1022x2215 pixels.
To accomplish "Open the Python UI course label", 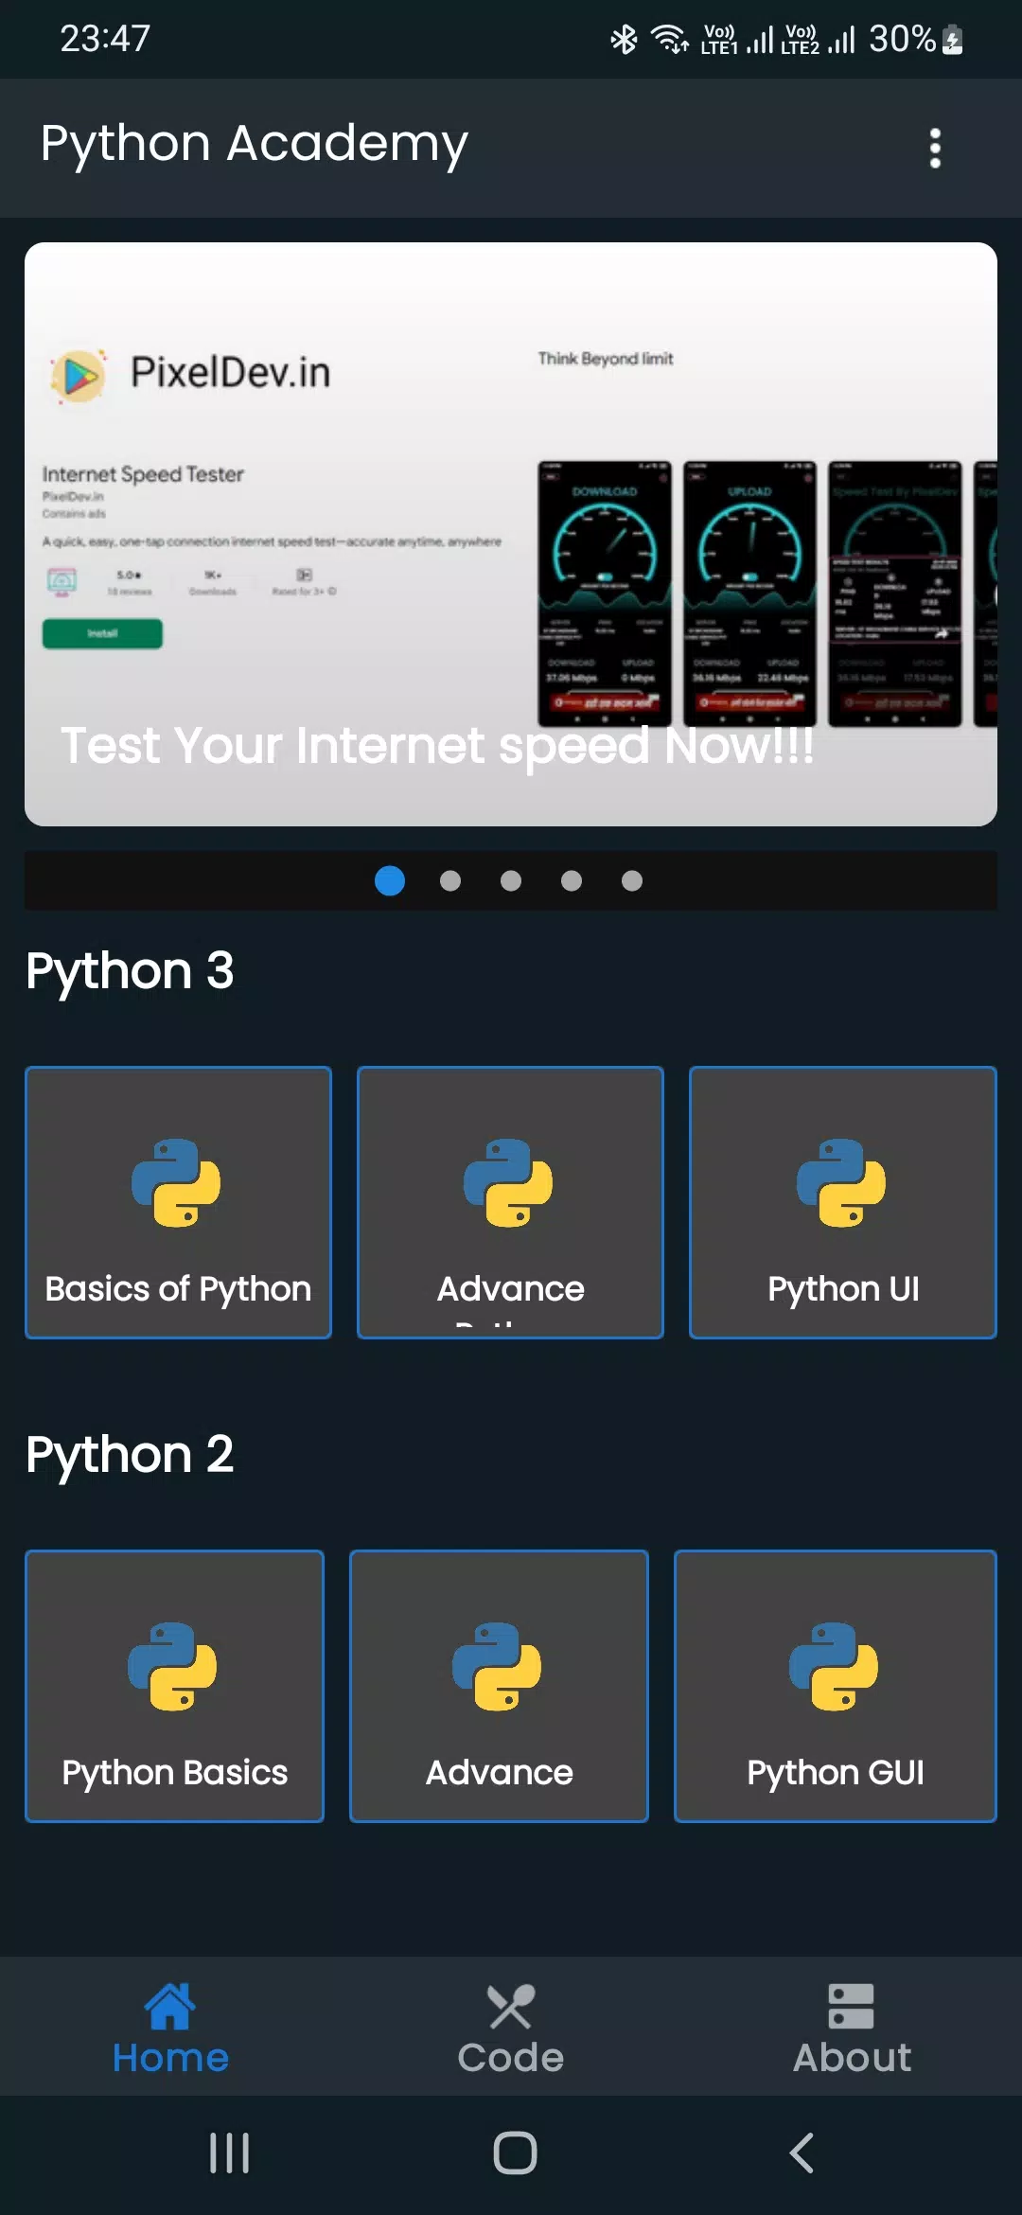I will point(843,1289).
